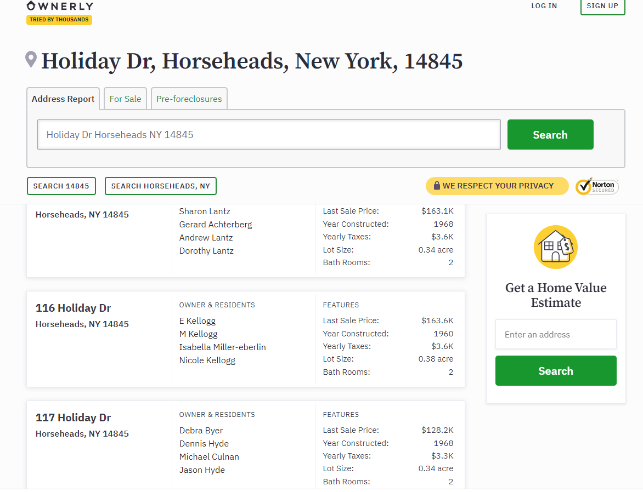Focus the Holiday Dr address search field
Screen dimensions: 643x492
(x=269, y=135)
